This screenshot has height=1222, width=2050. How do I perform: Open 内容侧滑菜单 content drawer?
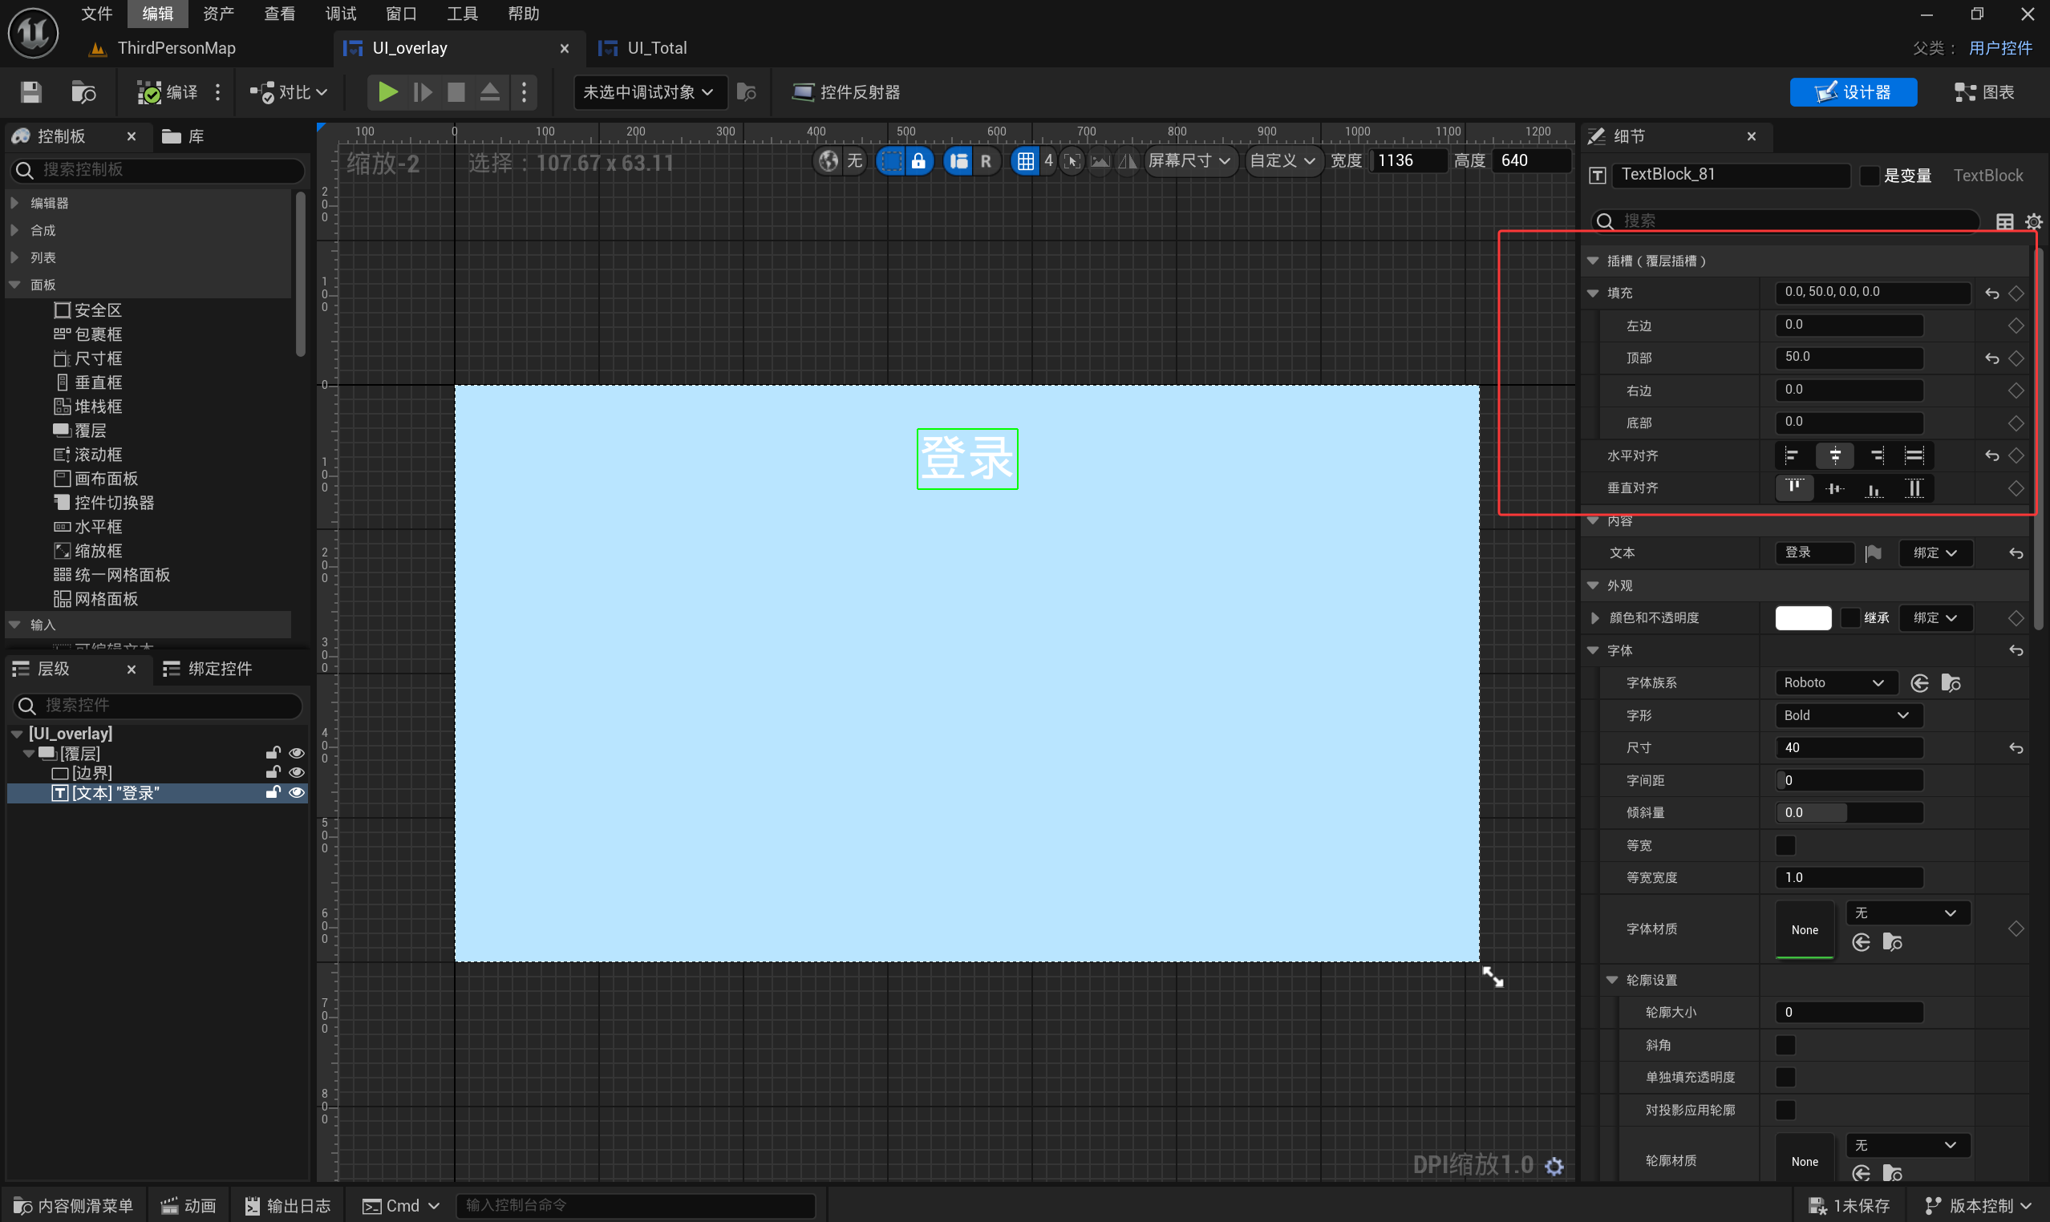[72, 1205]
